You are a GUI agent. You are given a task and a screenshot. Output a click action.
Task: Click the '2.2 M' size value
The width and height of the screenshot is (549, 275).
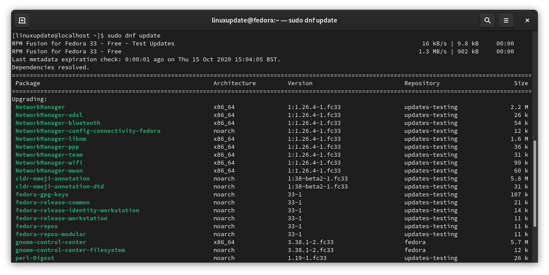click(x=519, y=107)
